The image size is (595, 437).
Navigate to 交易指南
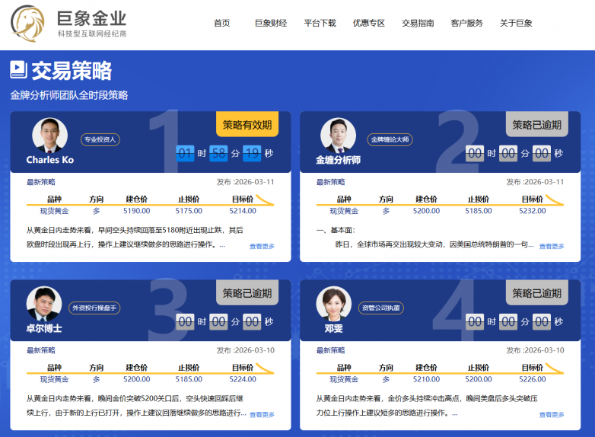click(418, 23)
